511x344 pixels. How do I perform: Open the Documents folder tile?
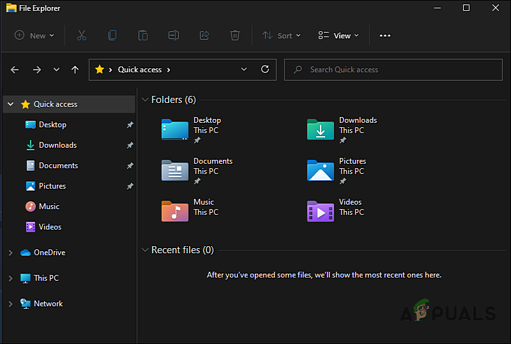click(x=197, y=171)
